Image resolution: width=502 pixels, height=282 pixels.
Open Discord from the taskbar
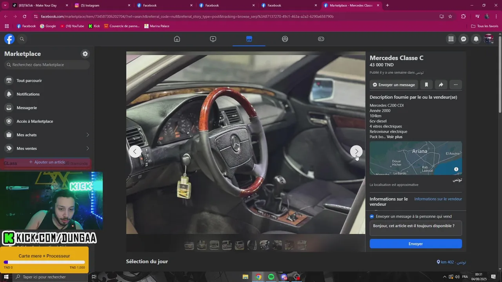[284, 277]
